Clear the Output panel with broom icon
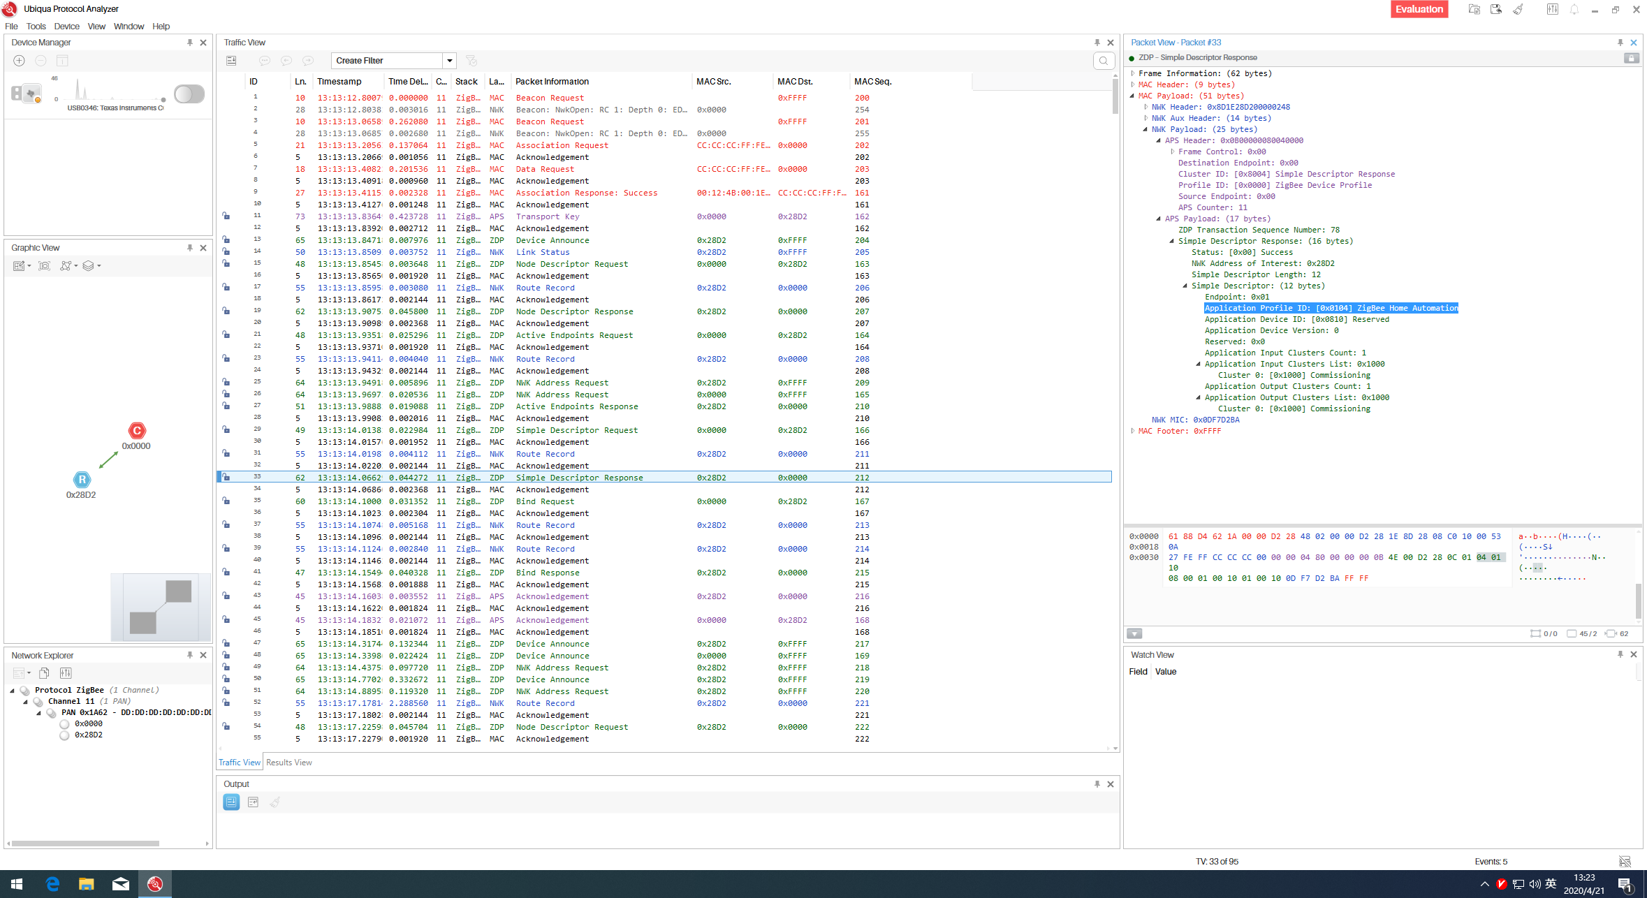1647x898 pixels. click(x=275, y=802)
